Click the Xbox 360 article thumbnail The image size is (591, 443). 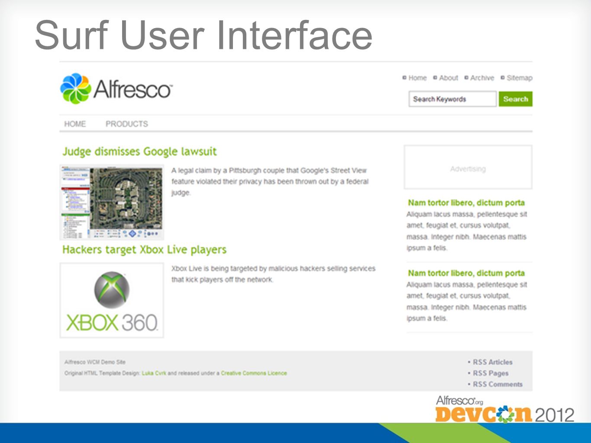tap(112, 300)
